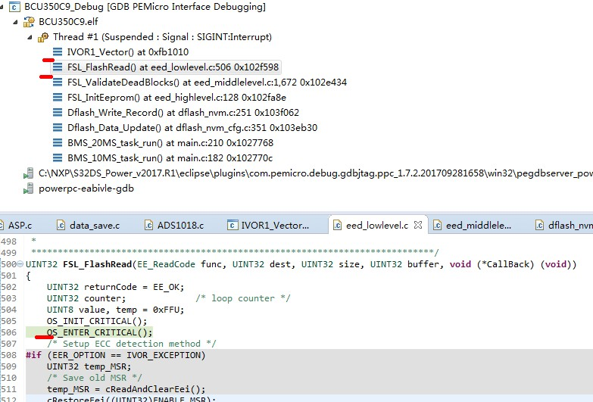Click the UINT8 value, temp = 0xFFU; line
The image size is (593, 402).
115,310
